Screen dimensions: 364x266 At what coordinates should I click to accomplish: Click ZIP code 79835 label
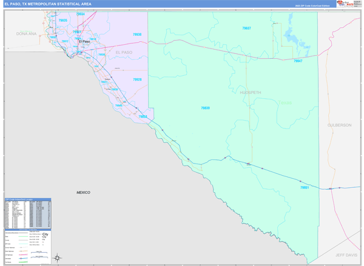(x=63, y=21)
